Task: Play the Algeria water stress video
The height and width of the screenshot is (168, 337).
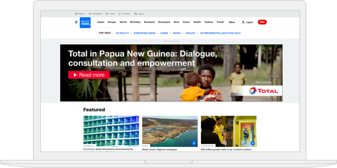Action: 194,143
